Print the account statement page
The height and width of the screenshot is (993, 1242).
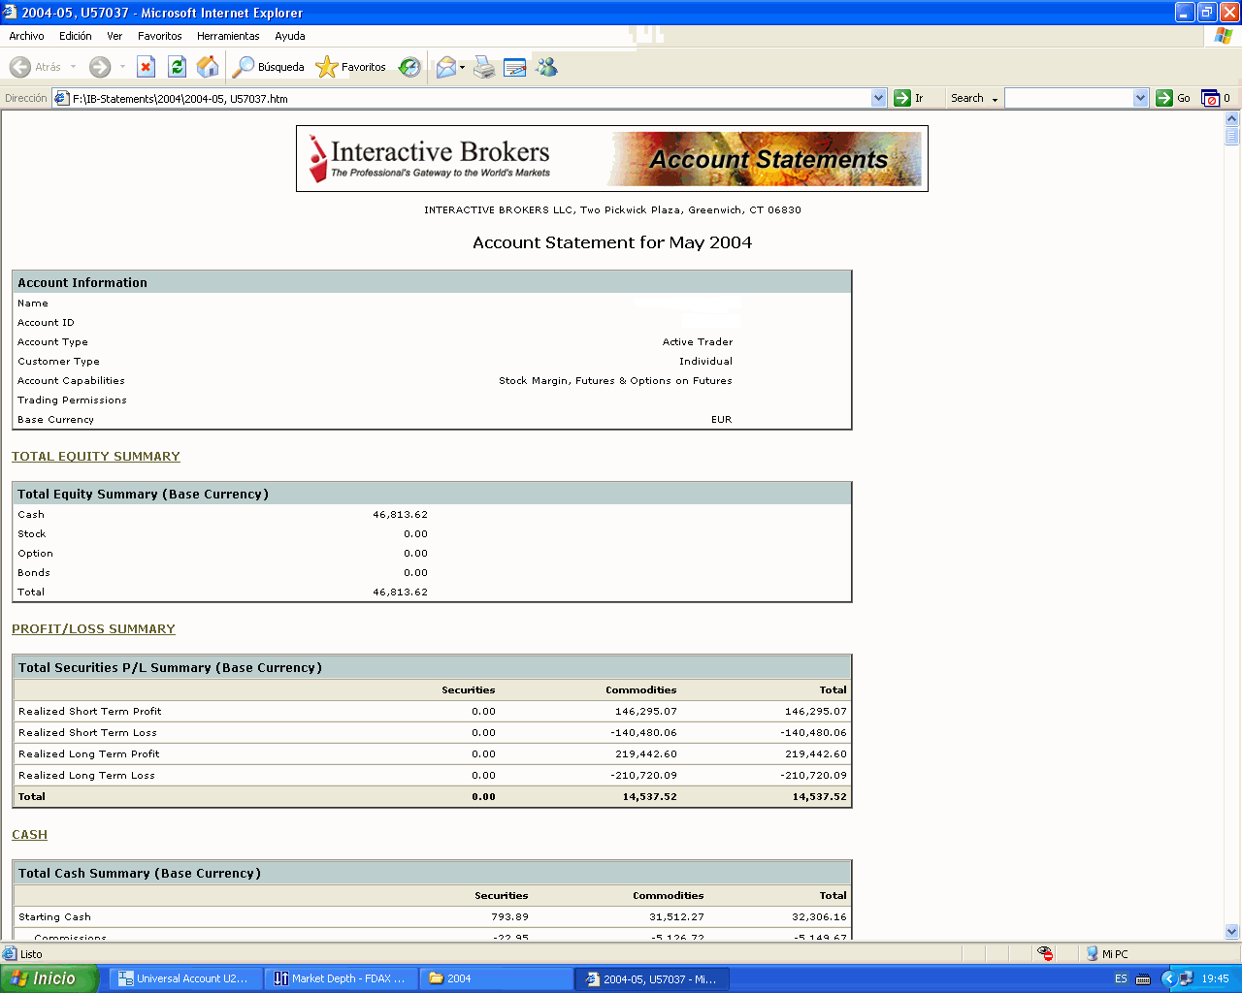coord(485,67)
